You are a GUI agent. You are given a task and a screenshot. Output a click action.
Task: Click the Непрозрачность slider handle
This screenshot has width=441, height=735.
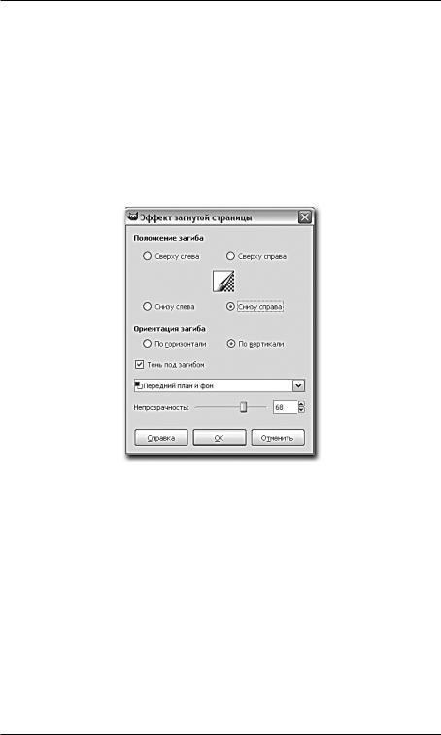click(x=243, y=407)
